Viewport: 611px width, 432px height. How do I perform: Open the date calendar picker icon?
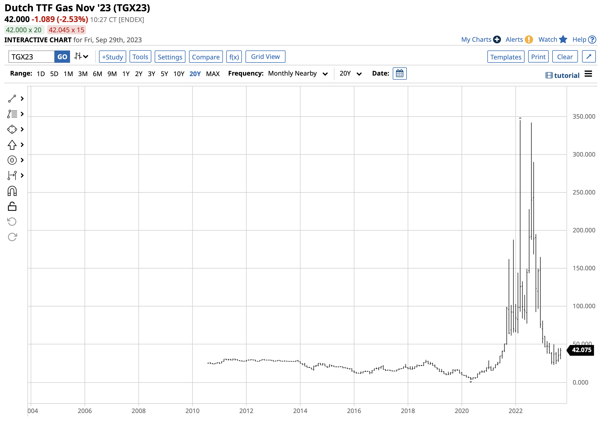(x=400, y=74)
